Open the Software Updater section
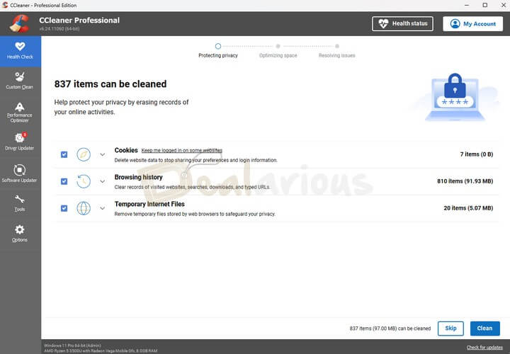 tap(20, 173)
